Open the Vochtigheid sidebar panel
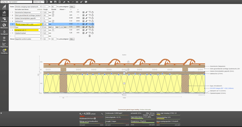Viewport: 242px width, 127px height. [4, 33]
